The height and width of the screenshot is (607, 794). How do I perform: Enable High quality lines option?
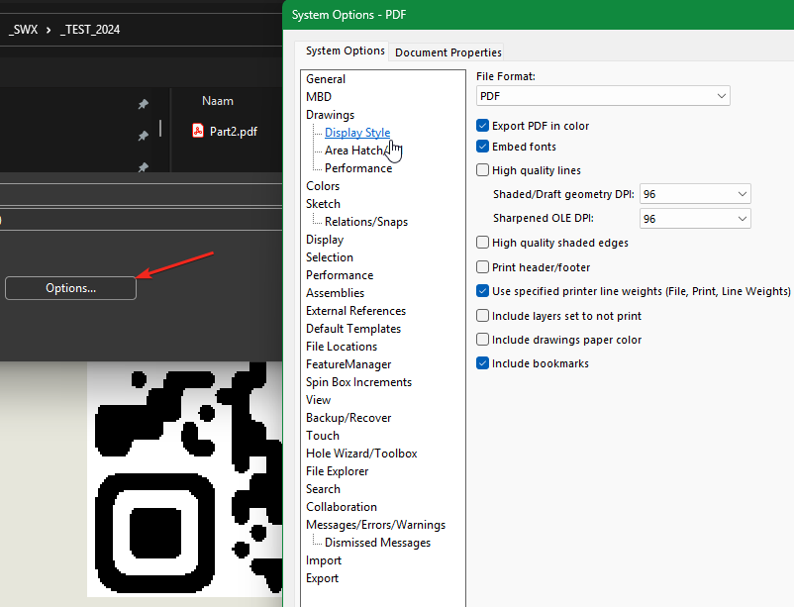(x=483, y=170)
